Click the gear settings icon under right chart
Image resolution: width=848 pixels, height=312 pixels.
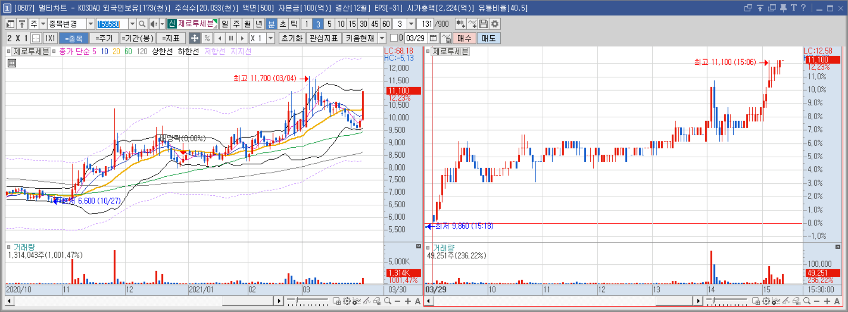(x=766, y=301)
